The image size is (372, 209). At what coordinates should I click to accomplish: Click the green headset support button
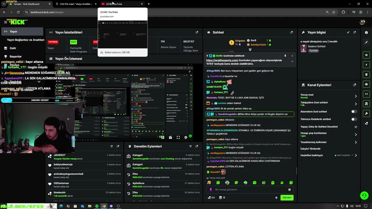[364, 195]
